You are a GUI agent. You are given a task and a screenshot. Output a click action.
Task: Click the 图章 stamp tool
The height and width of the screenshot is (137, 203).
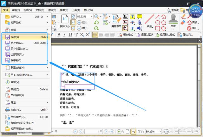tap(173, 22)
